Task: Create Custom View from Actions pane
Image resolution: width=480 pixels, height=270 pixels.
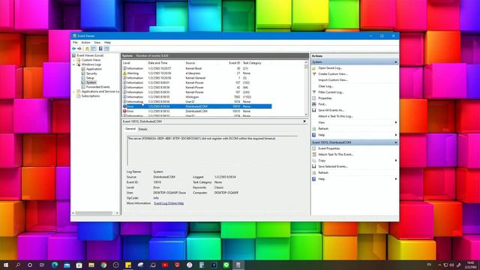Action: point(333,73)
